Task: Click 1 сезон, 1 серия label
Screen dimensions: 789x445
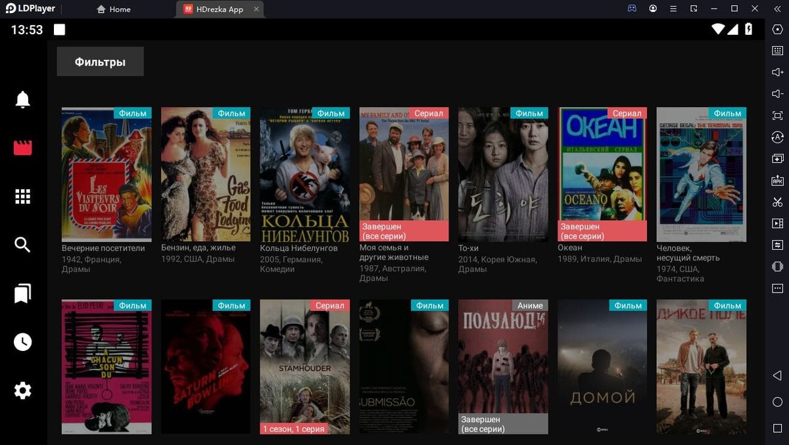Action: click(x=294, y=429)
